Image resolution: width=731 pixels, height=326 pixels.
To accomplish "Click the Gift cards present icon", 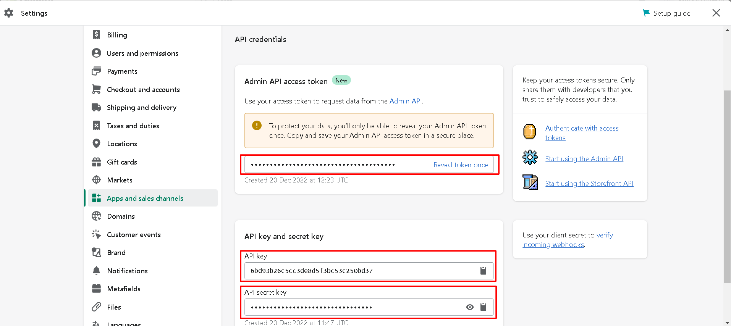I will 97,162.
